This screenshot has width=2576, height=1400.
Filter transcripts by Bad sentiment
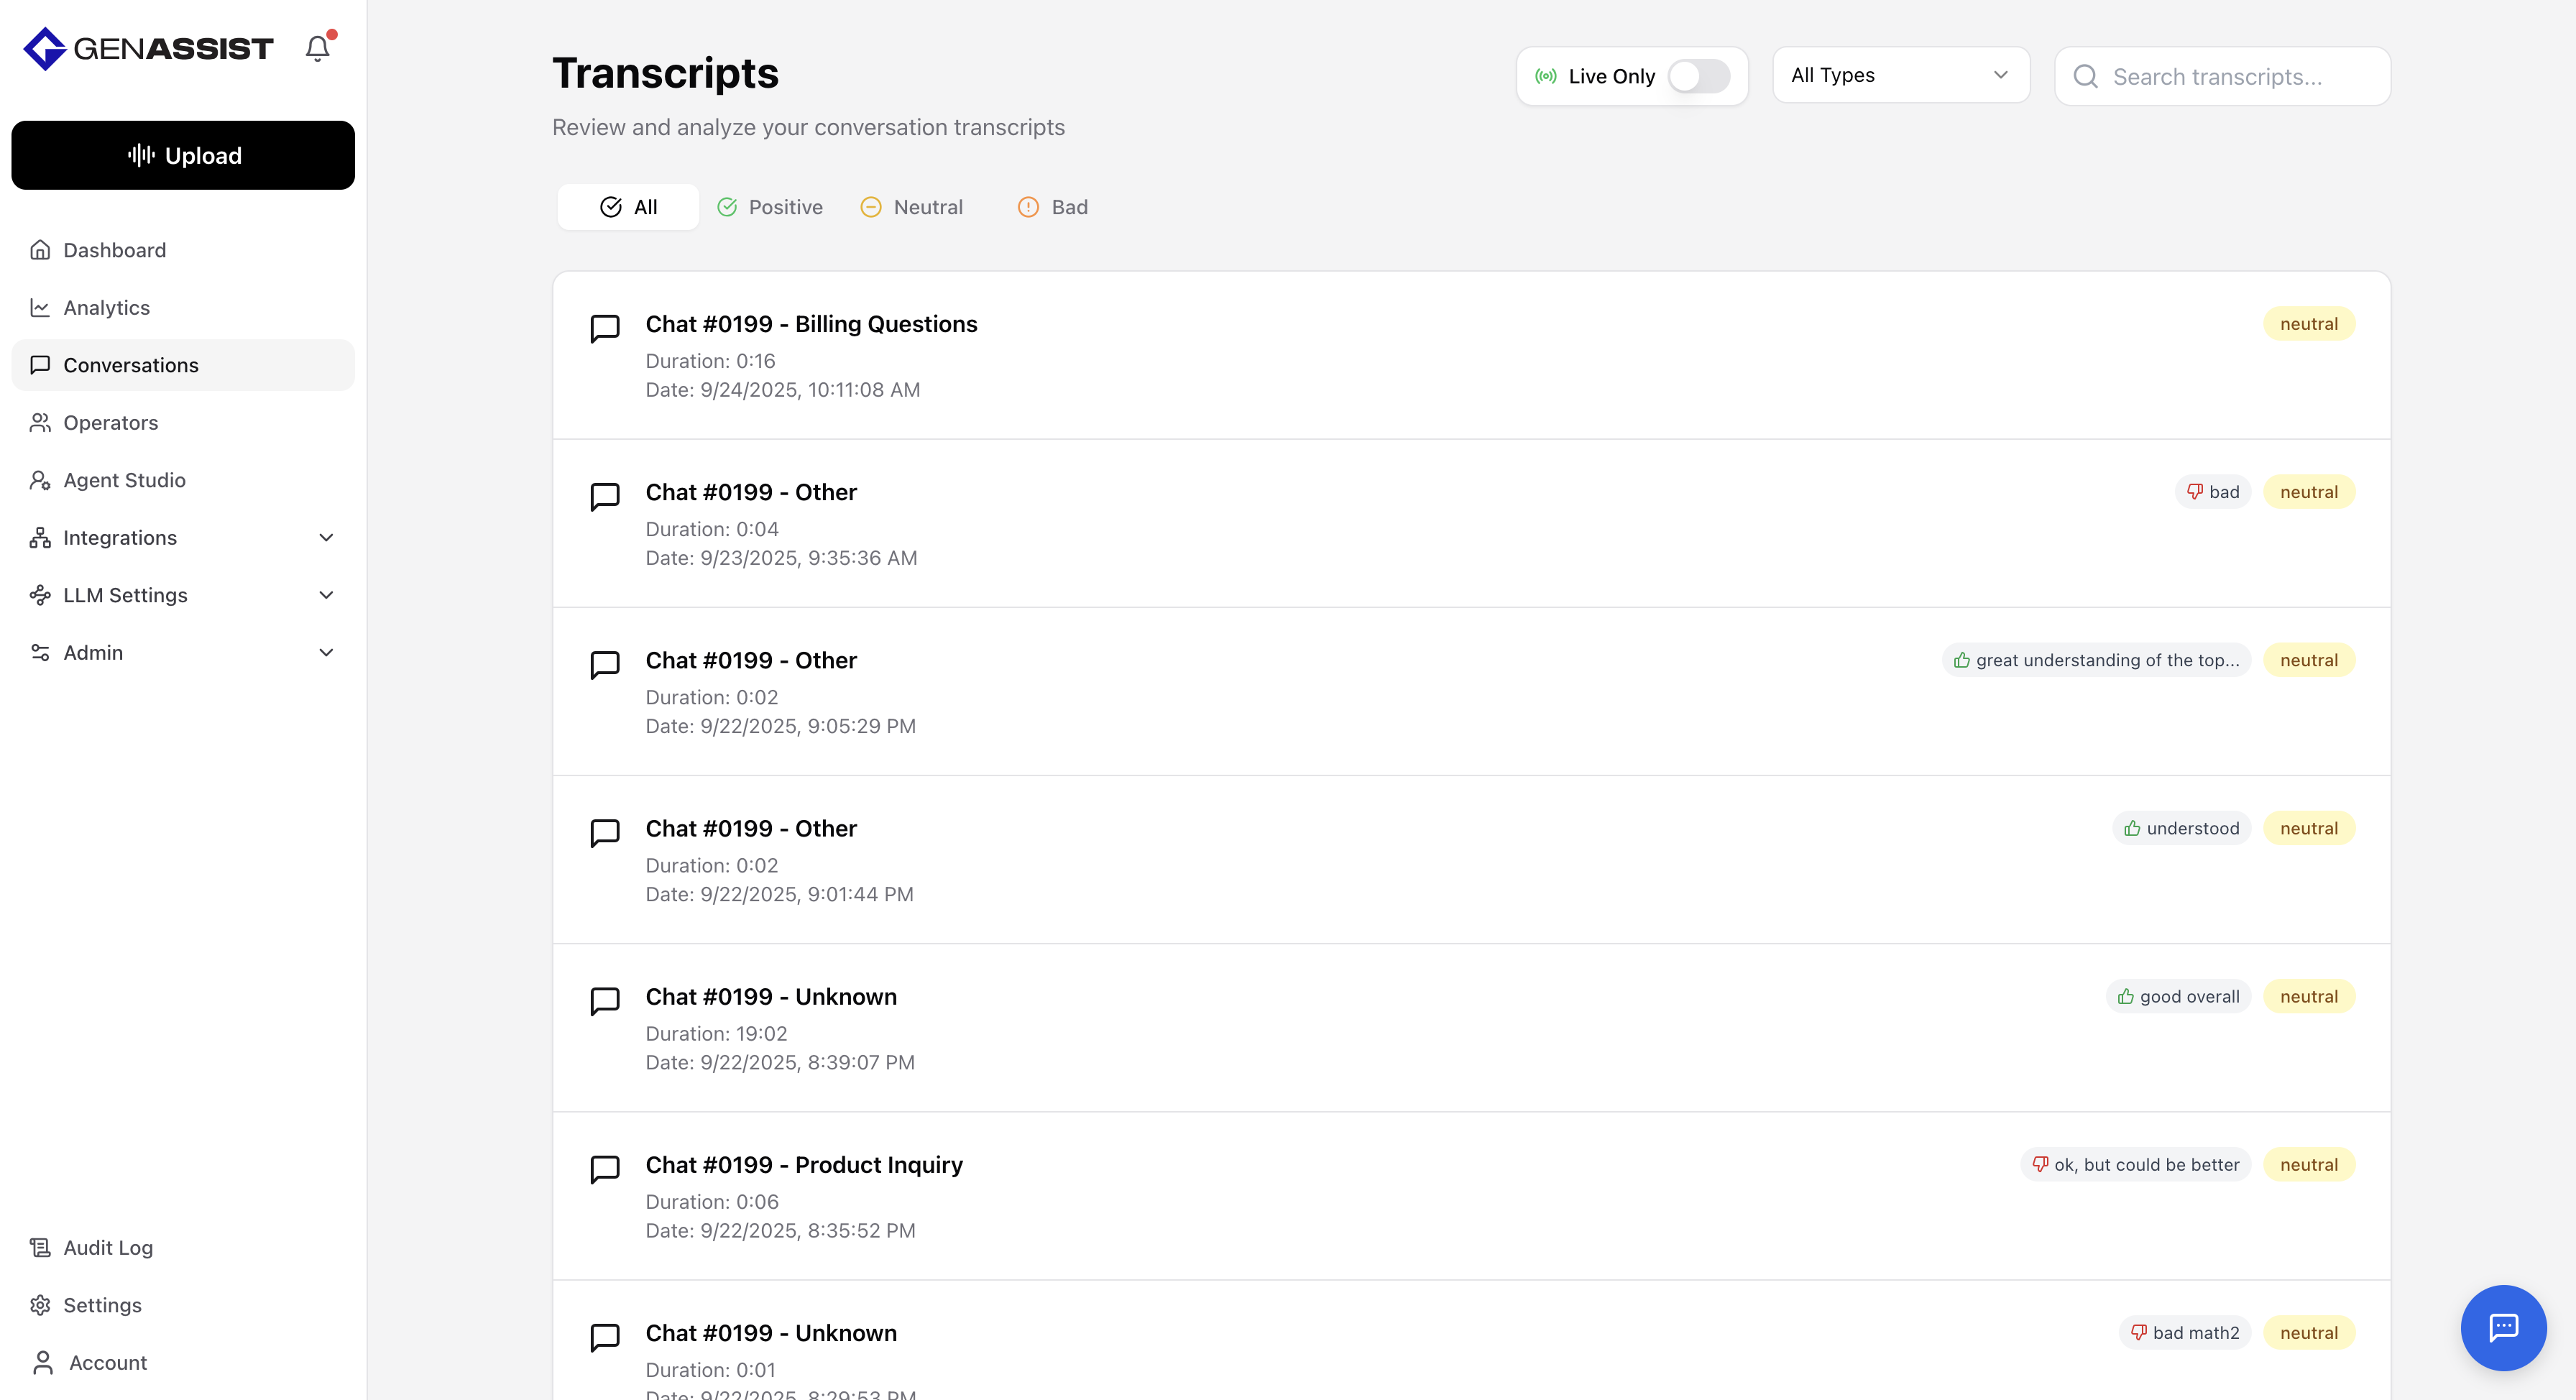(1052, 207)
